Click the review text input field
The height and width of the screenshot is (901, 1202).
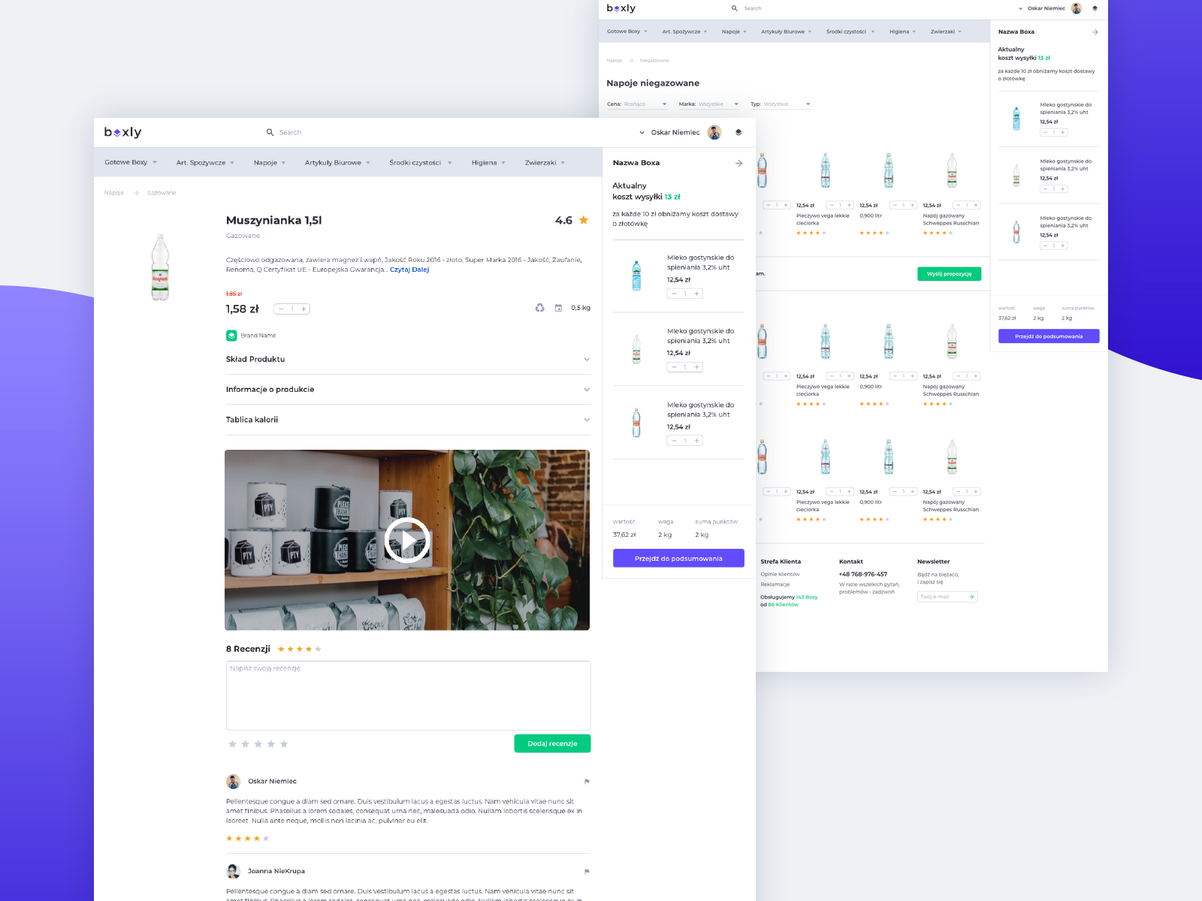pyautogui.click(x=408, y=695)
